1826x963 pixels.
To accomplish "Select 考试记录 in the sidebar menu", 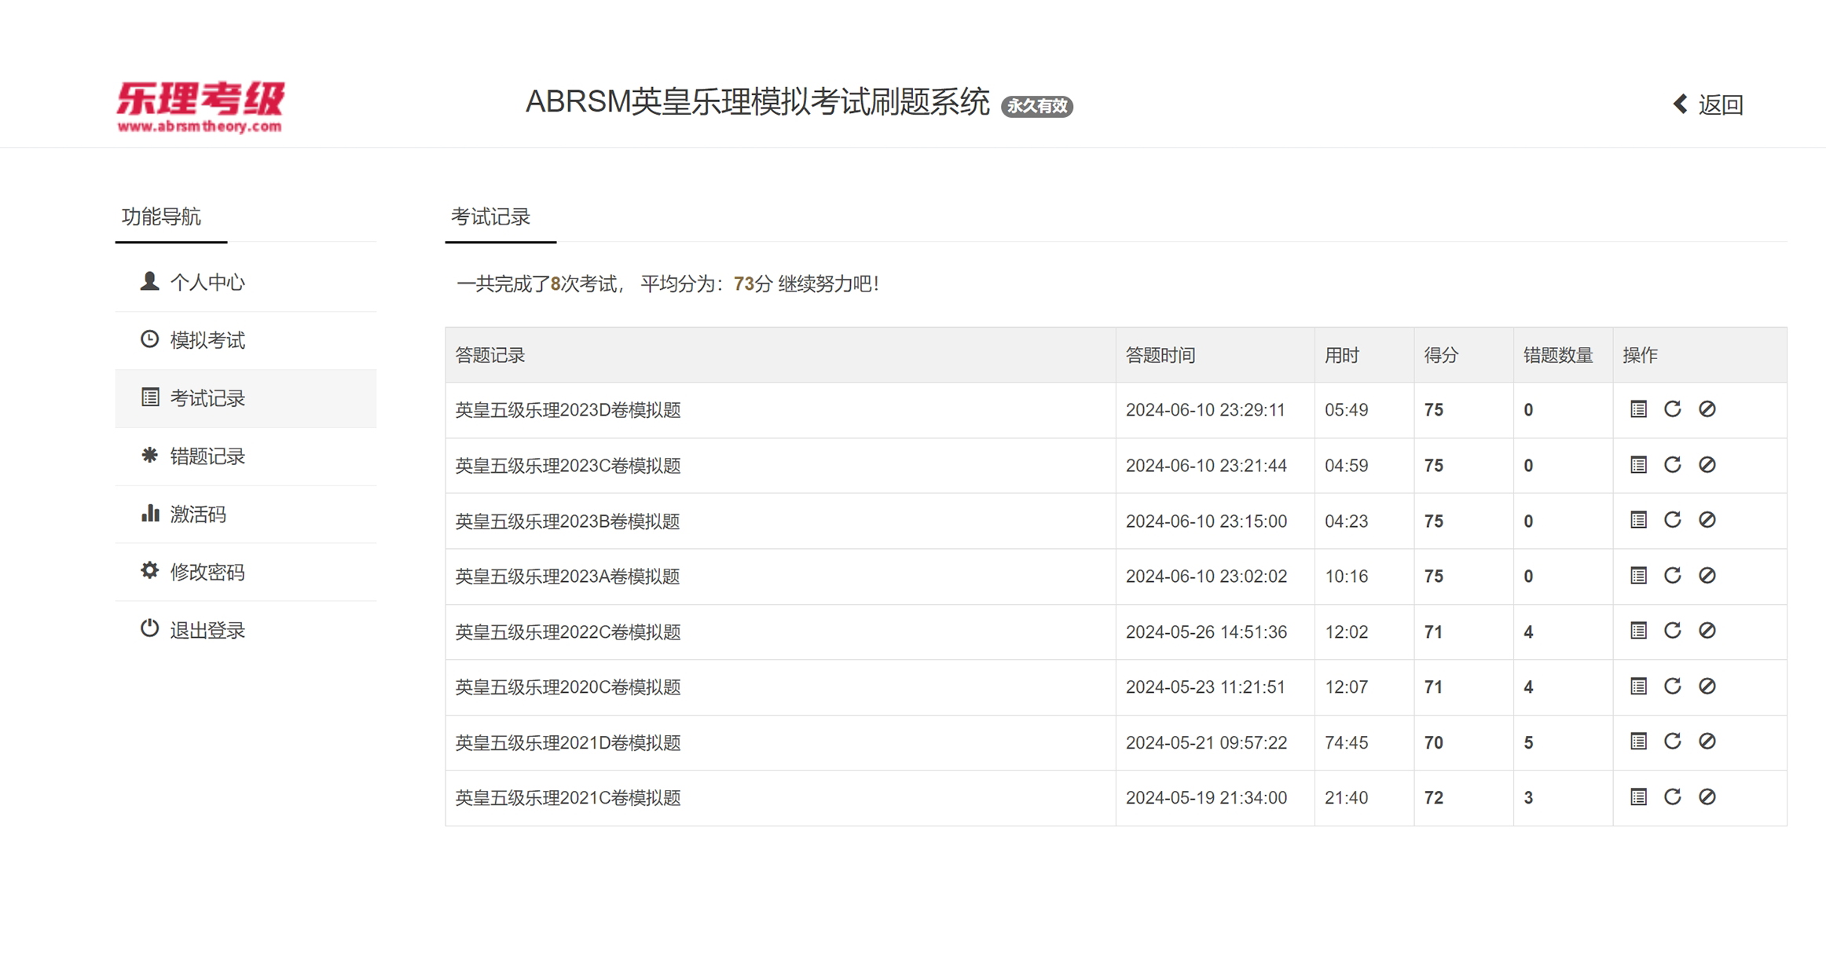I will point(246,399).
